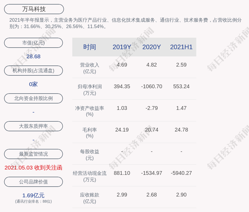The image size is (249, 212).
Task: Click the 2021H1 column header
Action: click(181, 47)
